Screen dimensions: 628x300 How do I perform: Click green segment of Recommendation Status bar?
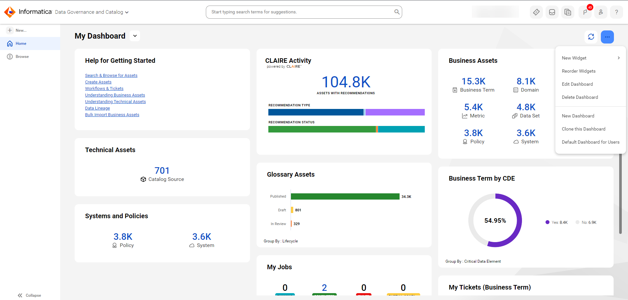tap(322, 129)
